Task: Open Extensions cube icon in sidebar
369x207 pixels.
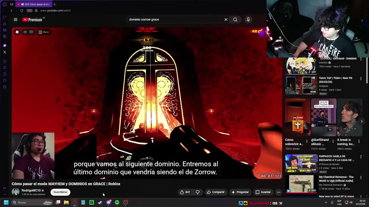Action: pyautogui.click(x=5, y=80)
